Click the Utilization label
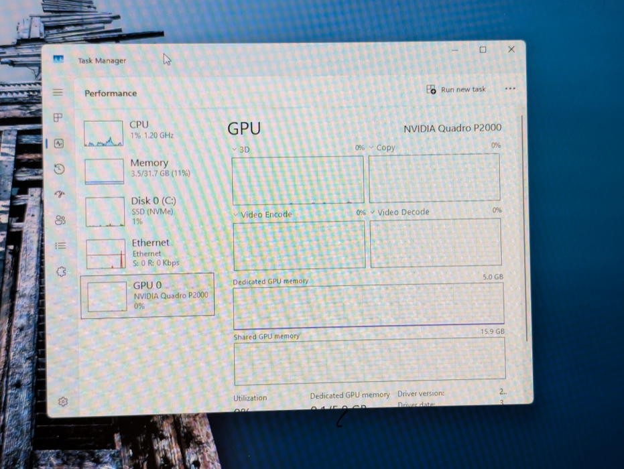Screen dimensions: 624x469 tap(250, 398)
